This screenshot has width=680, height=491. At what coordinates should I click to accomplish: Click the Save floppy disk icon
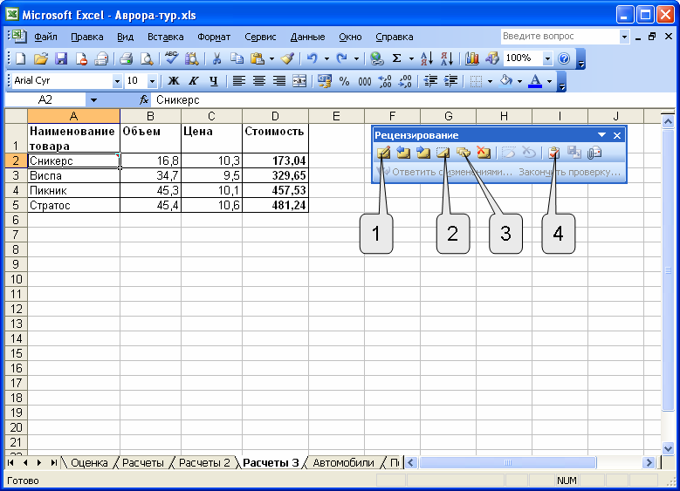pyautogui.click(x=61, y=58)
